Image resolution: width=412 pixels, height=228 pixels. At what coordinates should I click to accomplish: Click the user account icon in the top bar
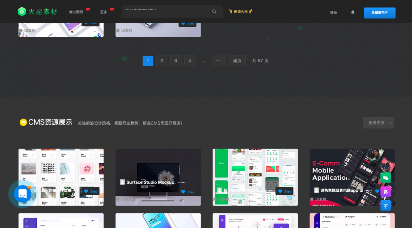point(352,12)
